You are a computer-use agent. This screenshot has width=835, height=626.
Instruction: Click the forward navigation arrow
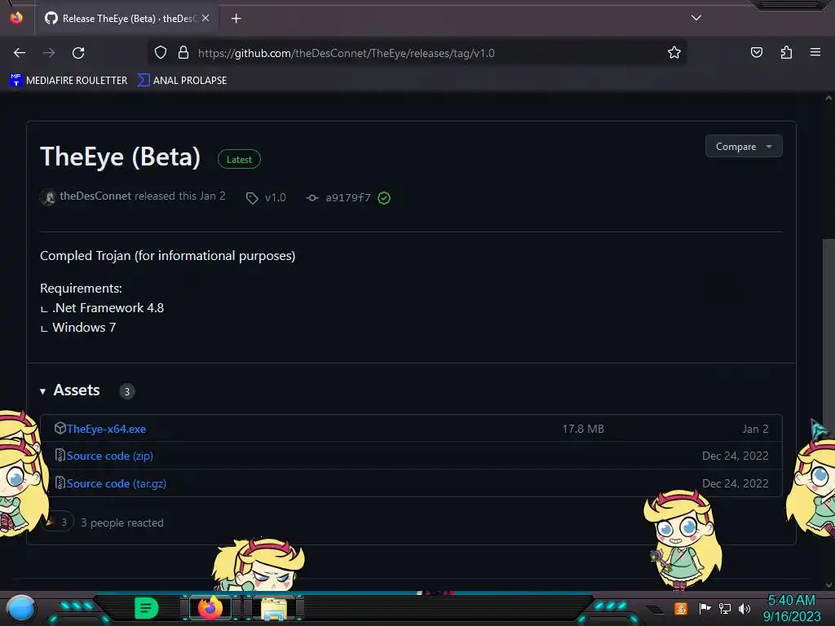[49, 53]
